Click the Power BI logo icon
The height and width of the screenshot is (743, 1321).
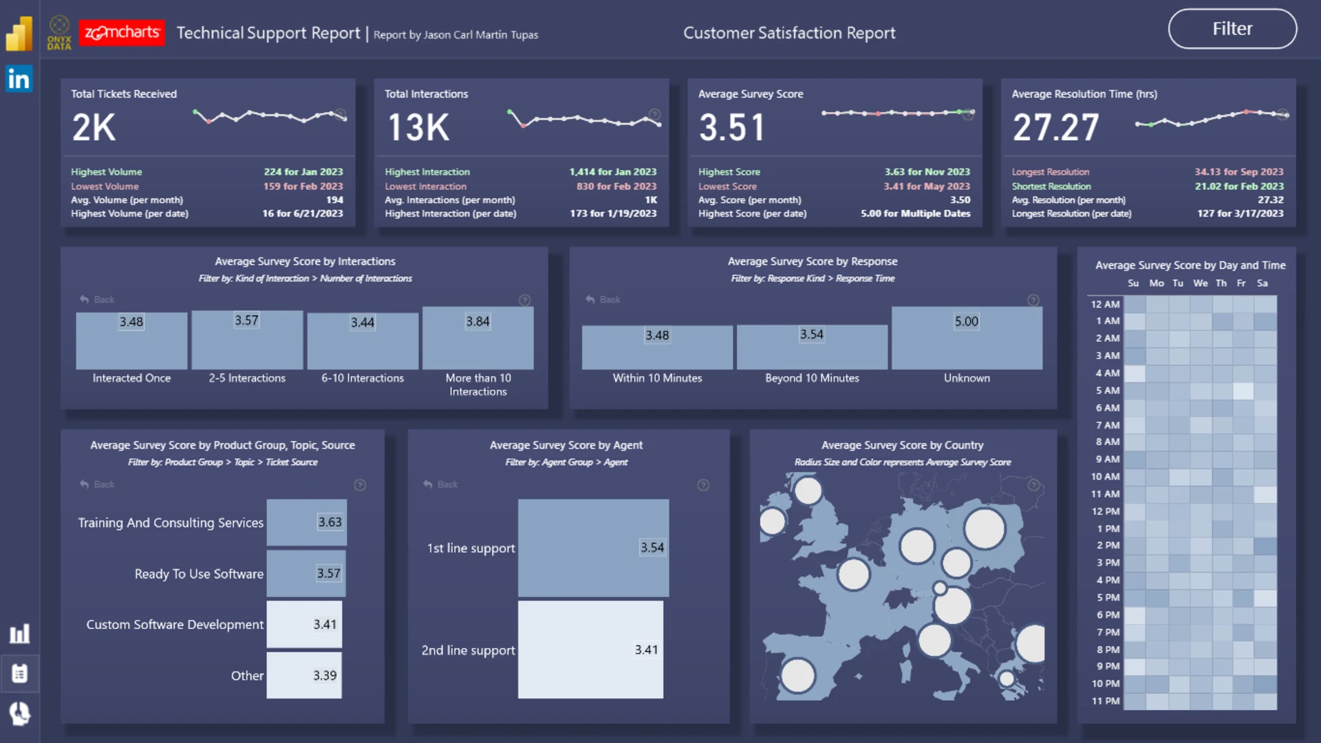click(x=19, y=33)
